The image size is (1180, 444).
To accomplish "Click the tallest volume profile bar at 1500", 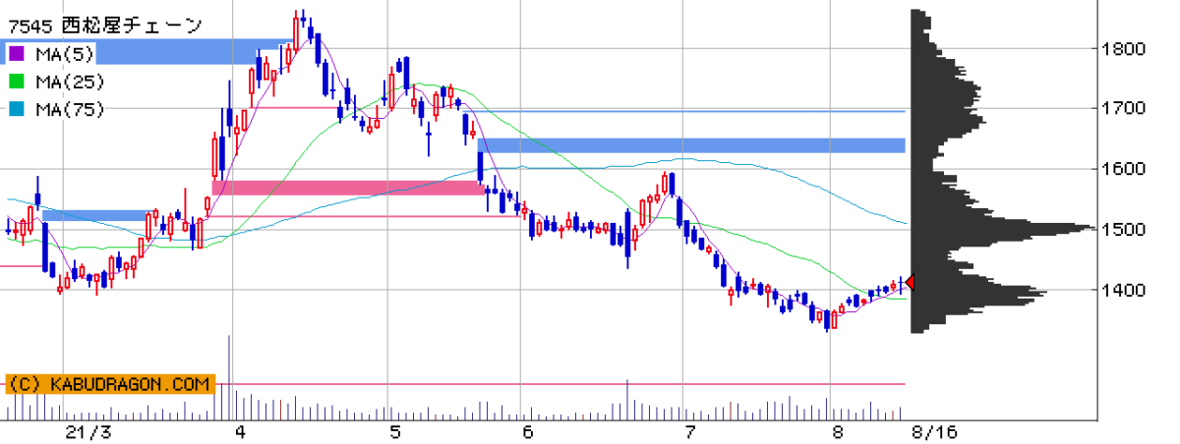I will coord(1003,228).
